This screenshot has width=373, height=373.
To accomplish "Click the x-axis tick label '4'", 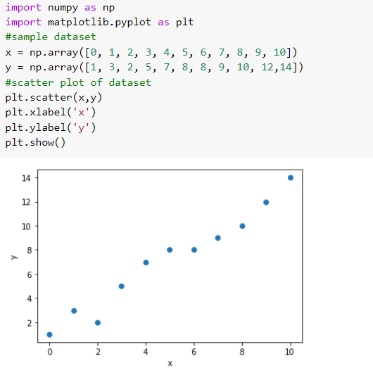I will click(x=146, y=352).
